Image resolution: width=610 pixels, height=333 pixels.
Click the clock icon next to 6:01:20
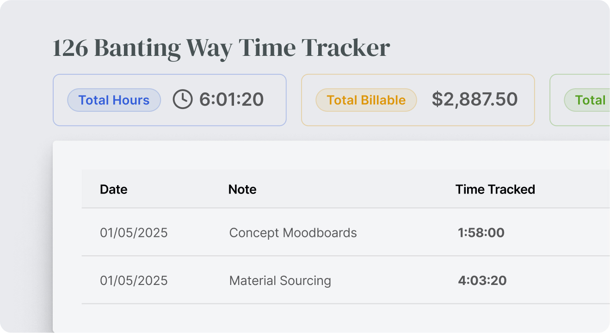point(183,100)
